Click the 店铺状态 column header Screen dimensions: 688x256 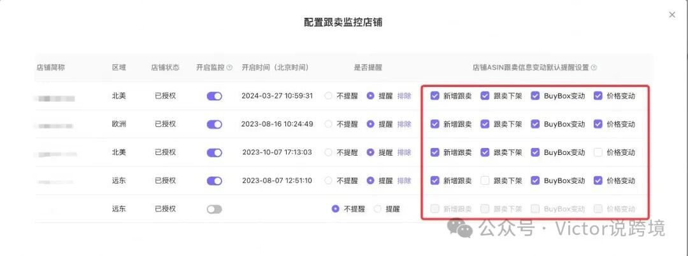point(166,68)
